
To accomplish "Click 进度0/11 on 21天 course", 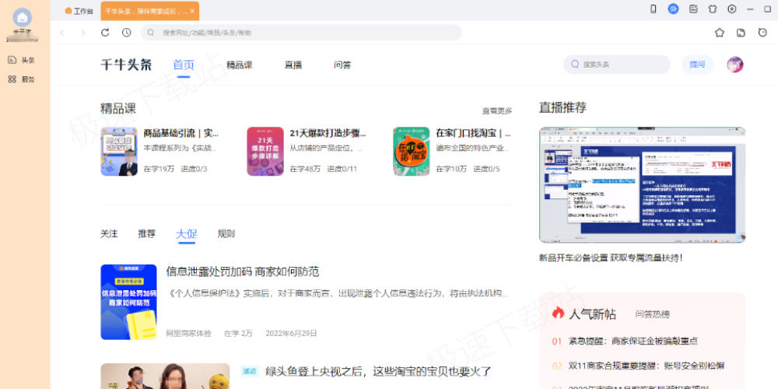I will click(342, 169).
